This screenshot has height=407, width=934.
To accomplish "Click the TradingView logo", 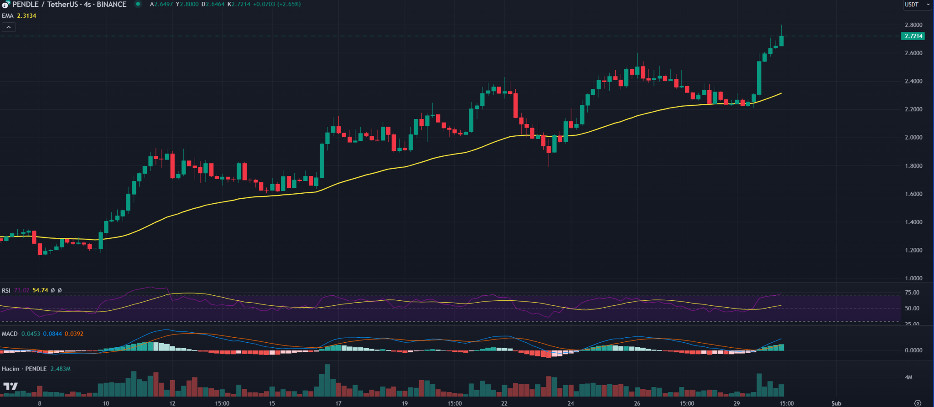I will (x=11, y=386).
